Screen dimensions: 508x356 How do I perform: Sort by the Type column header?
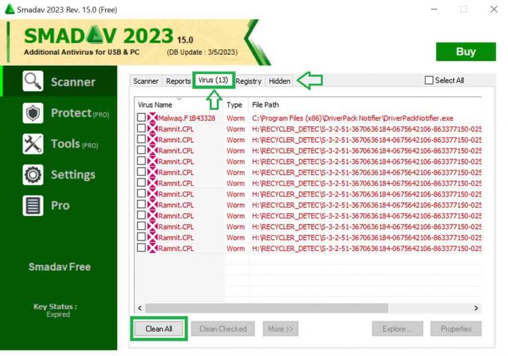(236, 104)
